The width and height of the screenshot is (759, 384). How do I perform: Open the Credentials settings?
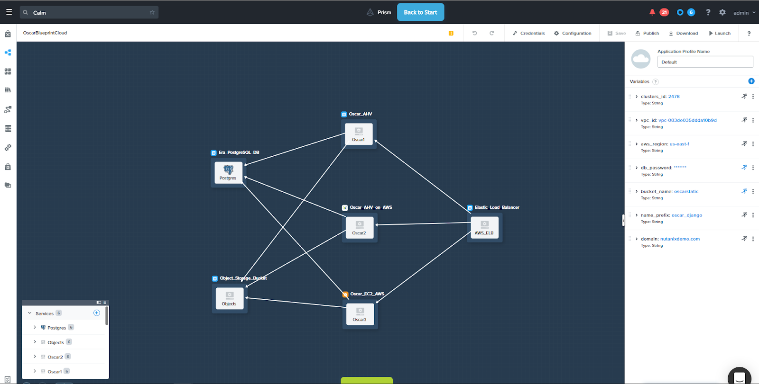tap(528, 33)
